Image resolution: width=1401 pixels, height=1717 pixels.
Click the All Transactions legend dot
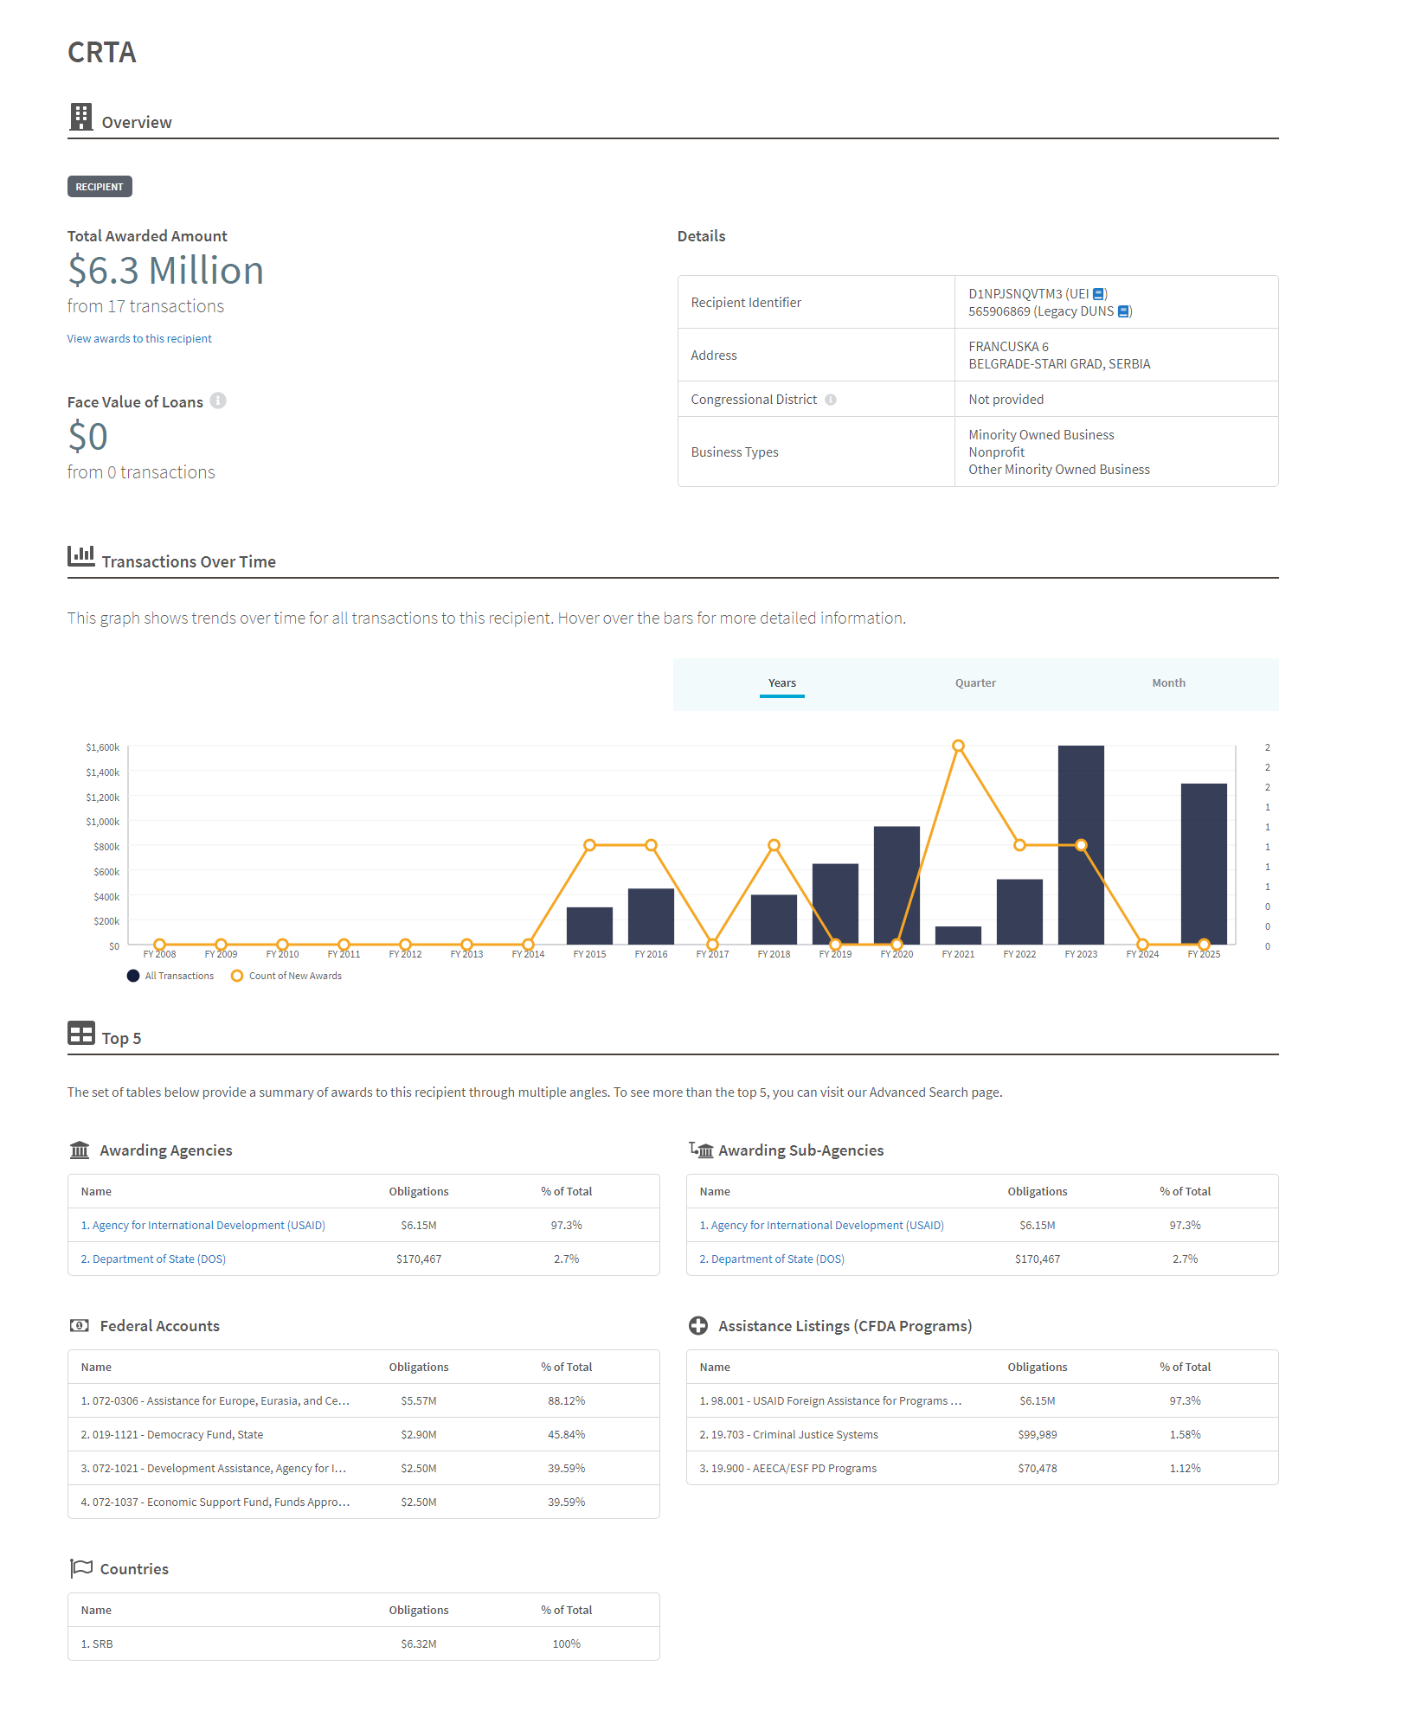click(x=133, y=976)
